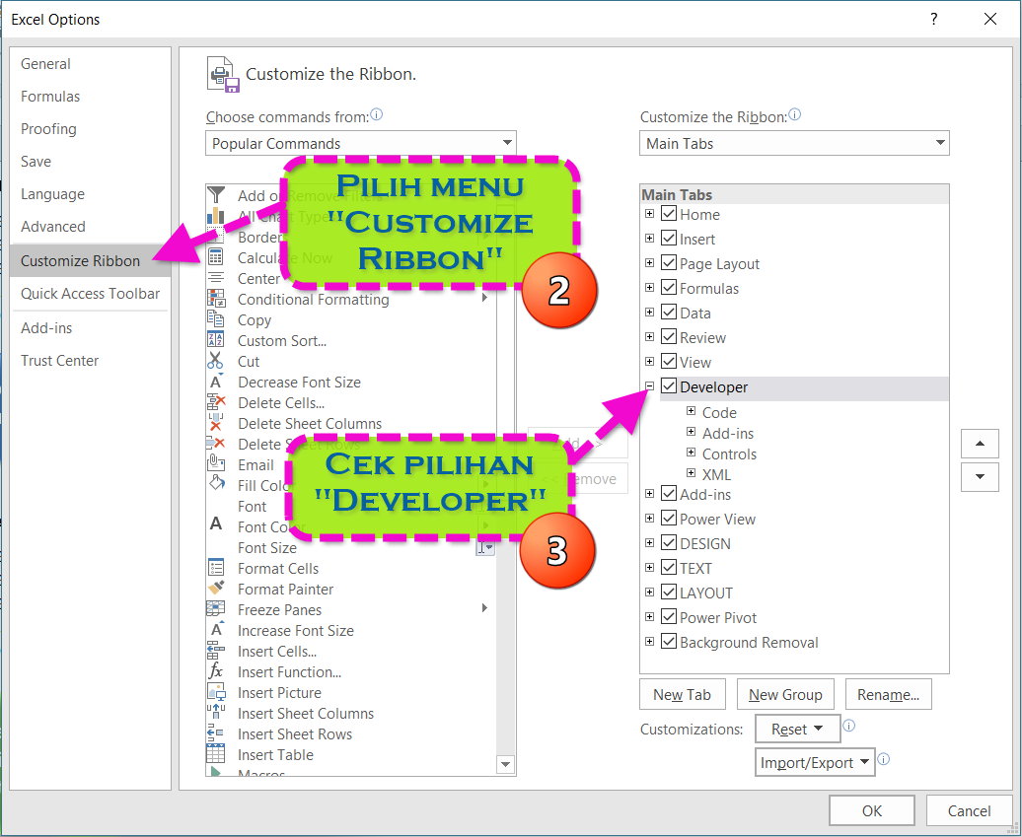The width and height of the screenshot is (1022, 837).
Task: Collapse the Developer tree node
Action: point(649,386)
